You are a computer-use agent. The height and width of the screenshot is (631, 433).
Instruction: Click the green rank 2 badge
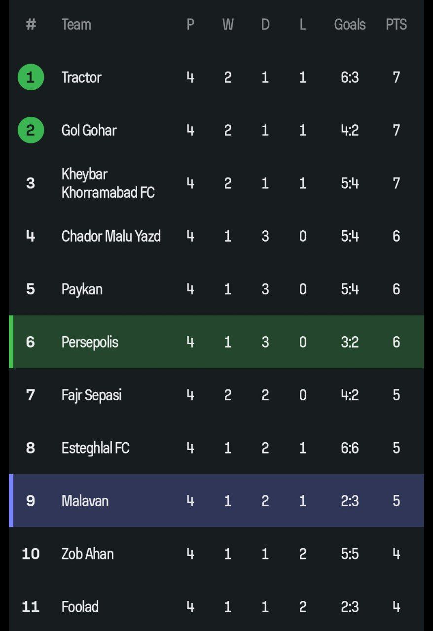[x=31, y=130]
